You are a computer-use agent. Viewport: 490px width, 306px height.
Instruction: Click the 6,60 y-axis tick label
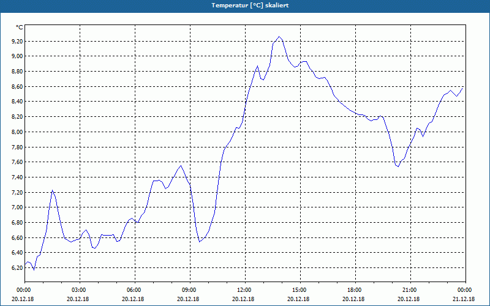pyautogui.click(x=18, y=237)
